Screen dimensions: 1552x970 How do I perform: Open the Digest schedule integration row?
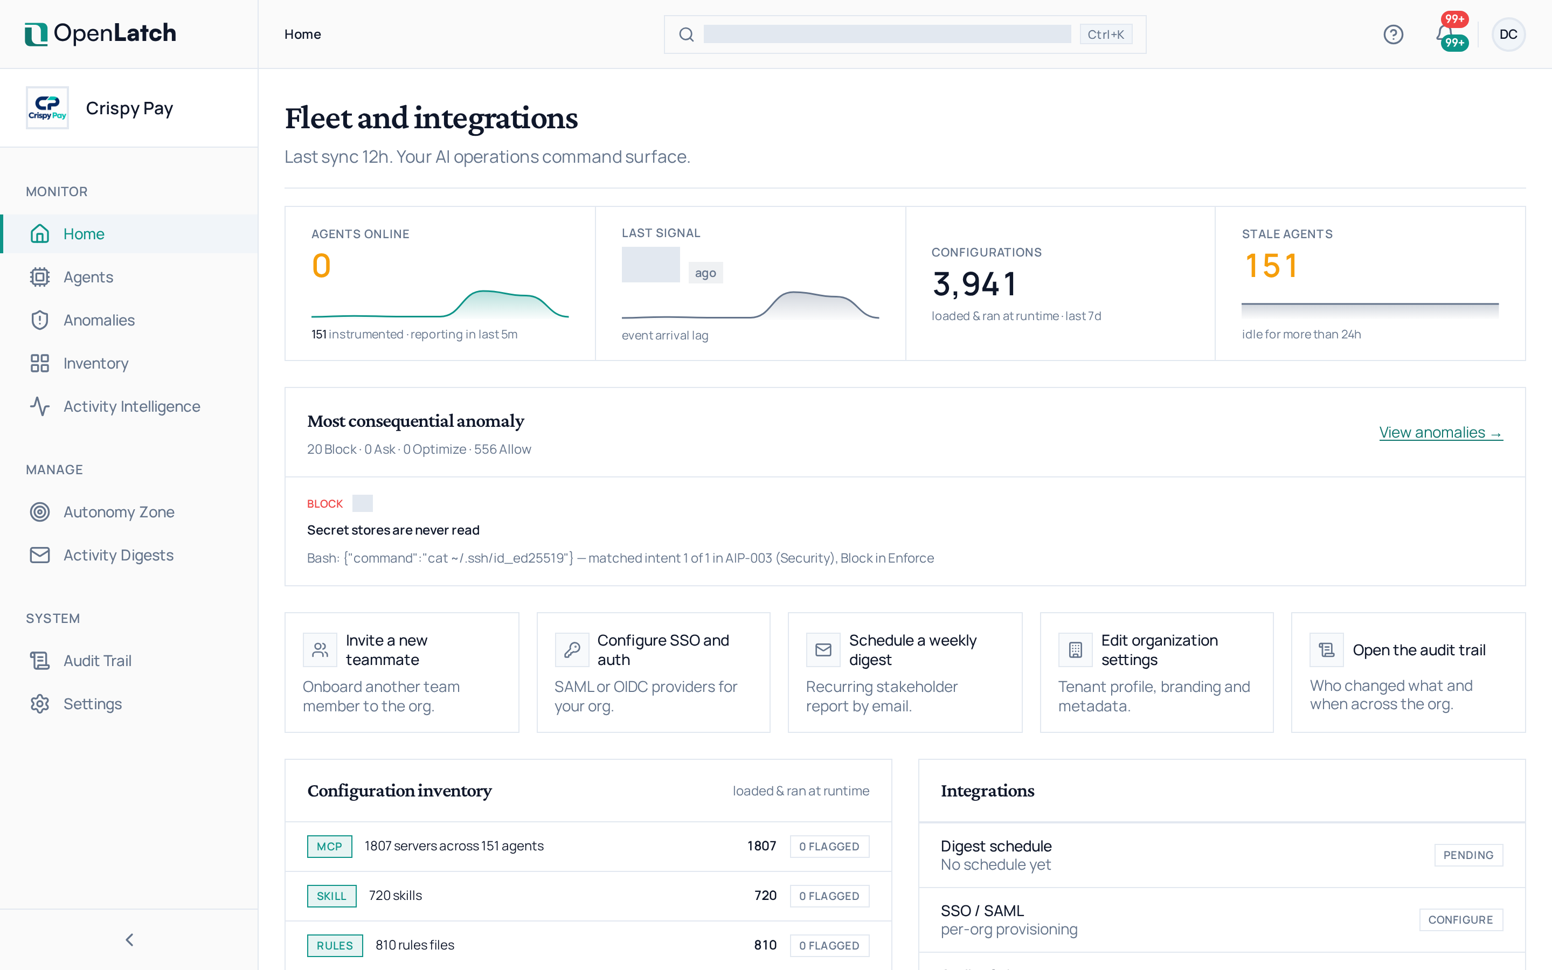[x=1221, y=855]
